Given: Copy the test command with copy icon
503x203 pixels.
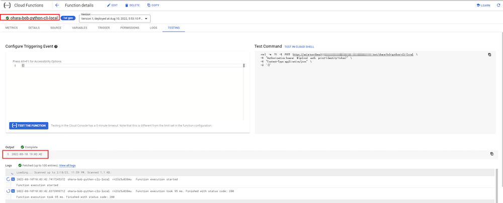Looking at the screenshot, I should 489,54.
